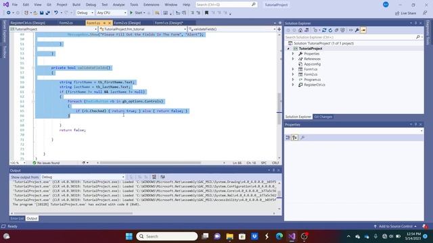Open the TutorialProject scope dropdown
Viewport: 433px width, 243px height.
tap(53, 29)
